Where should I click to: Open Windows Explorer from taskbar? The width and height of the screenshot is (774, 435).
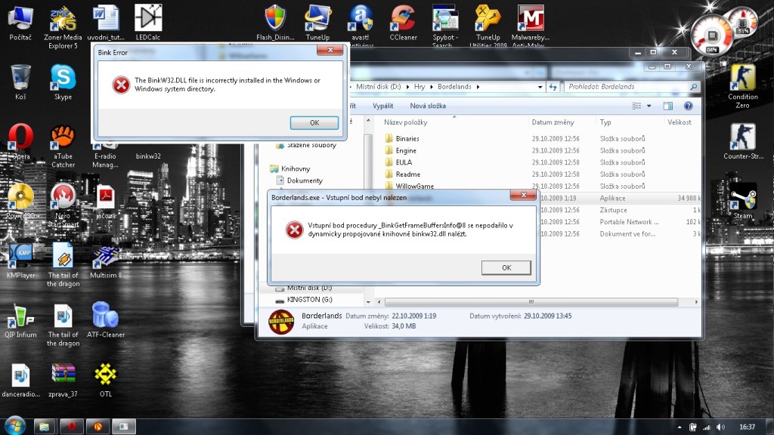[44, 426]
